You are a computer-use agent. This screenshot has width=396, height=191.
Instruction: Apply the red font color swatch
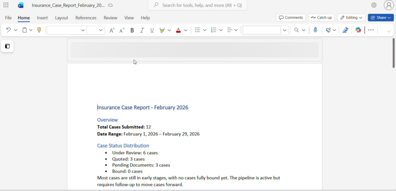pyautogui.click(x=178, y=30)
